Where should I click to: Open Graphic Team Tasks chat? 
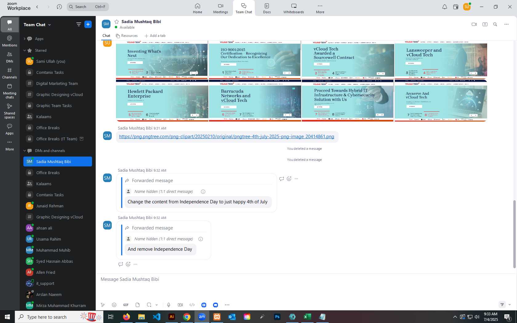(58, 106)
